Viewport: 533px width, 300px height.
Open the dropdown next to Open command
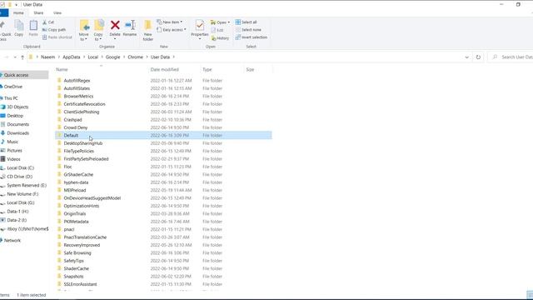click(229, 22)
